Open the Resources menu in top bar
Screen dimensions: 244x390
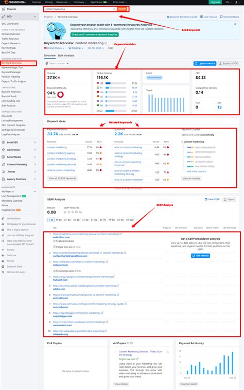point(63,2)
